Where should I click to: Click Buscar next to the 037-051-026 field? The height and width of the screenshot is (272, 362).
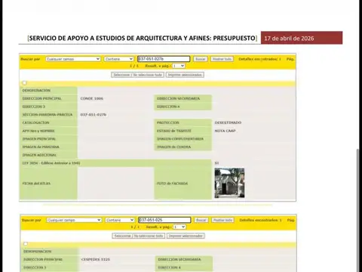click(201, 220)
